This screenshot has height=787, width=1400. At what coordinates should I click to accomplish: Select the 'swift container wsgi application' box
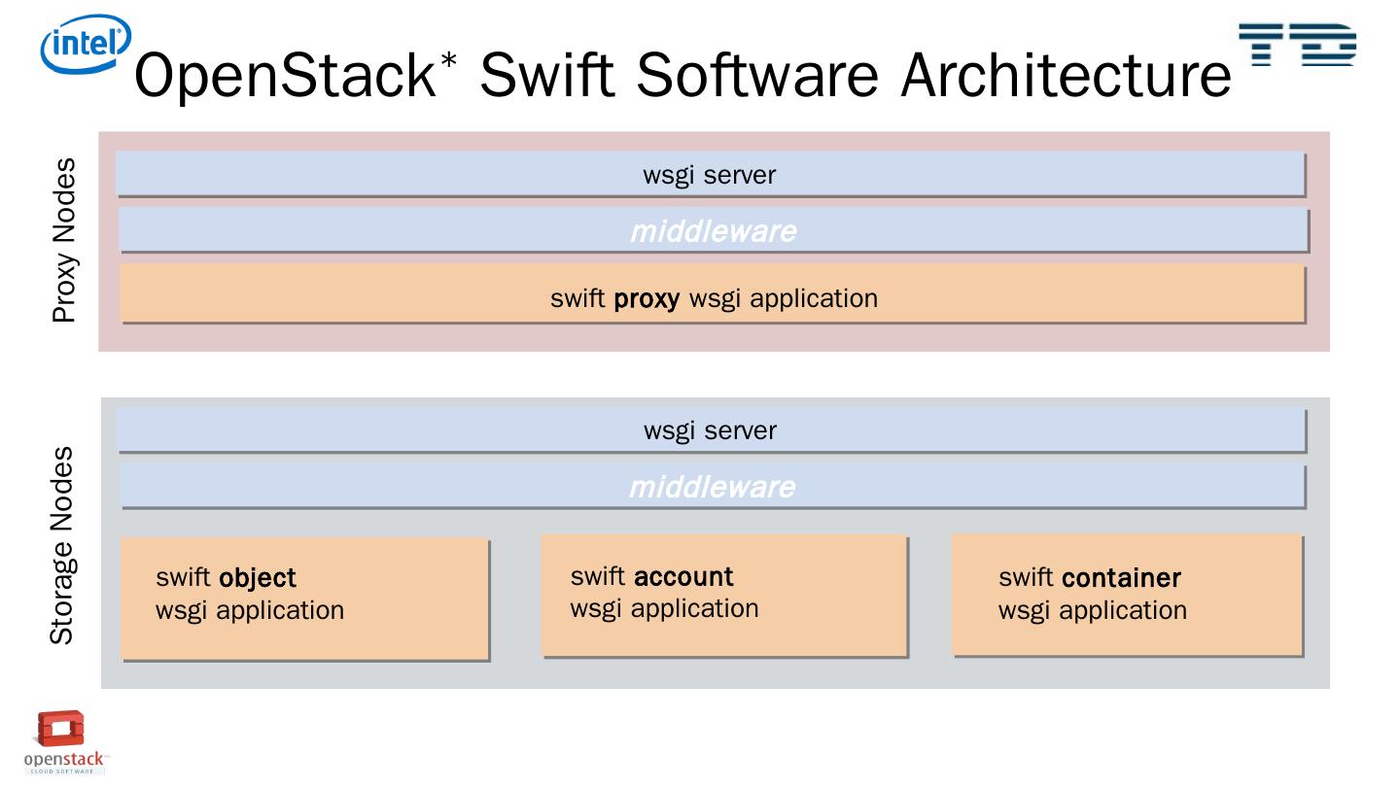1128,596
